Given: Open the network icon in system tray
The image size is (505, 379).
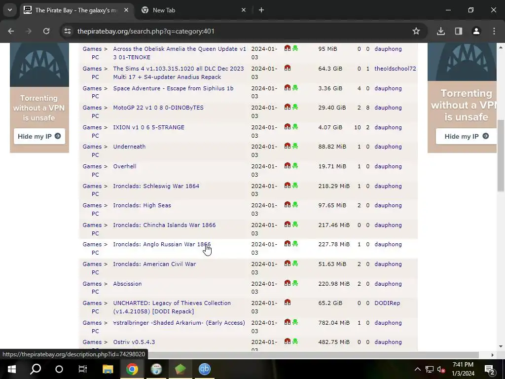Looking at the screenshot, I should pyautogui.click(x=430, y=369).
